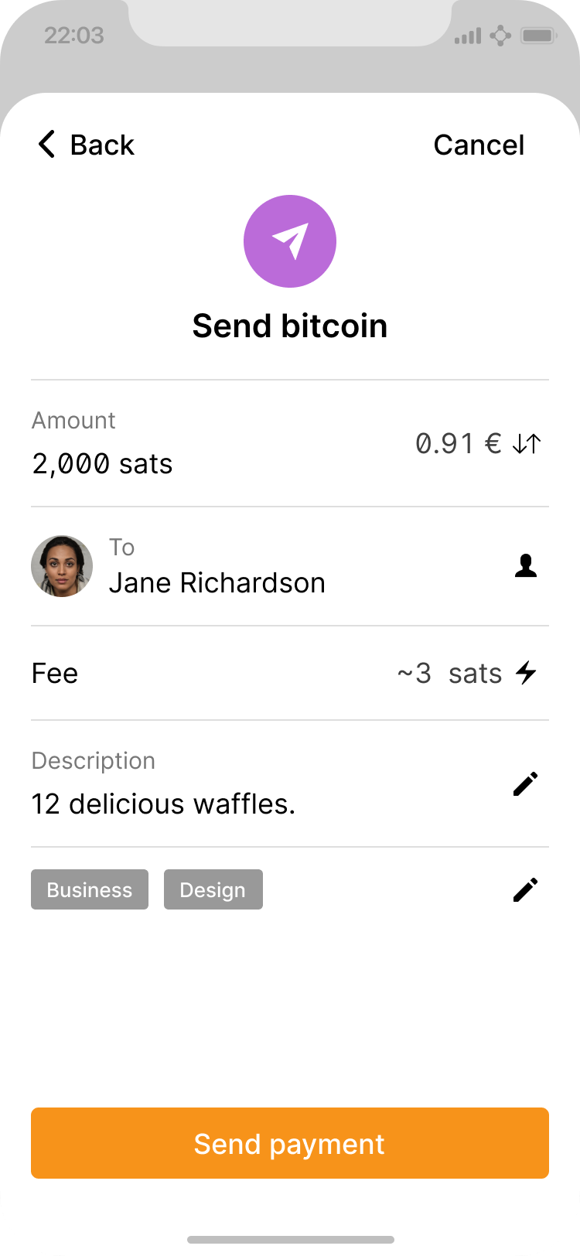This screenshot has width=580, height=1256.
Task: Click the back chevron arrow
Action: coord(47,145)
